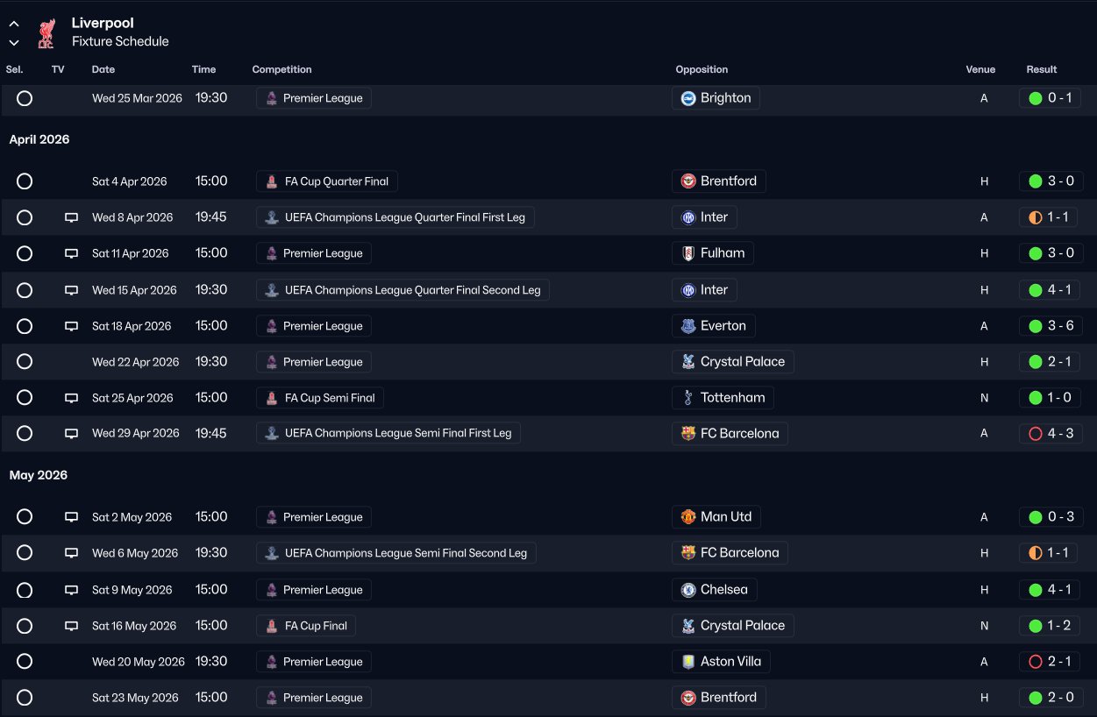Sort by the Opposition column header
Viewport: 1097px width, 717px height.
coord(702,69)
